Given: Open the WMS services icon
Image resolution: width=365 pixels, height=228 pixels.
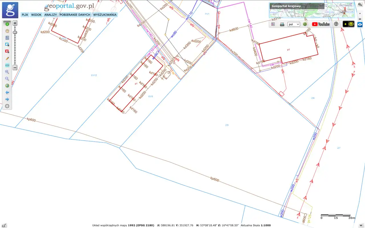Looking at the screenshot, I should (282, 24).
